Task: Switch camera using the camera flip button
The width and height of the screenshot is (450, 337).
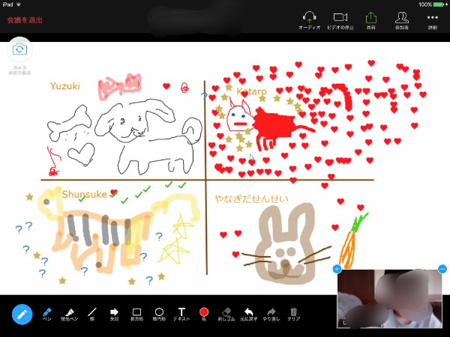Action: point(19,49)
